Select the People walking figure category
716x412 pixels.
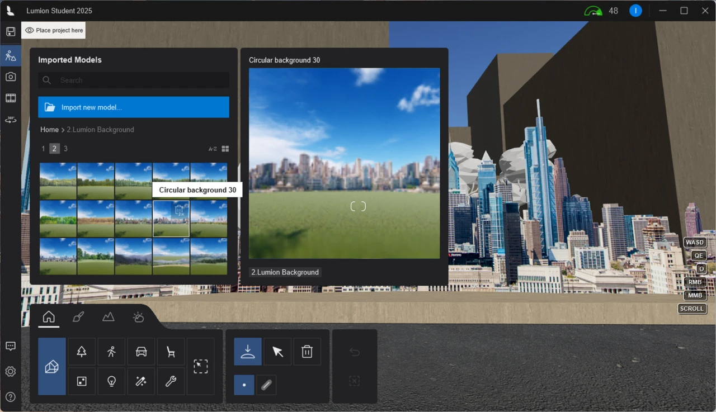click(111, 352)
